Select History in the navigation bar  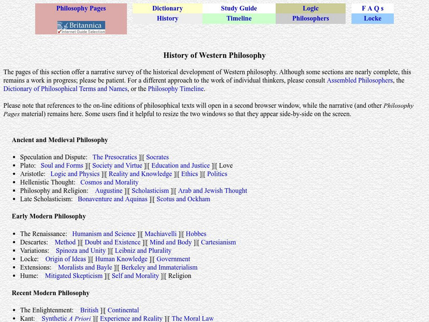pyautogui.click(x=167, y=18)
